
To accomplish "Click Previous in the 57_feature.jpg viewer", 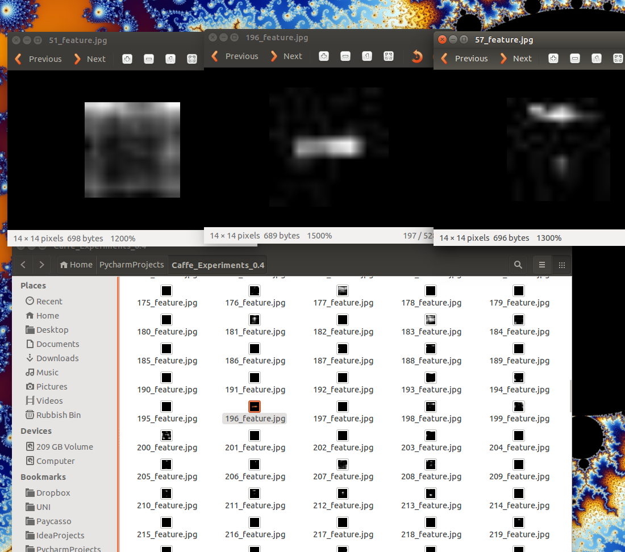I will [464, 58].
